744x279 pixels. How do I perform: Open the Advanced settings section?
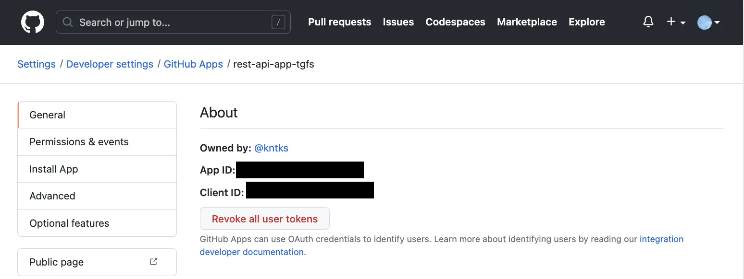coord(52,196)
